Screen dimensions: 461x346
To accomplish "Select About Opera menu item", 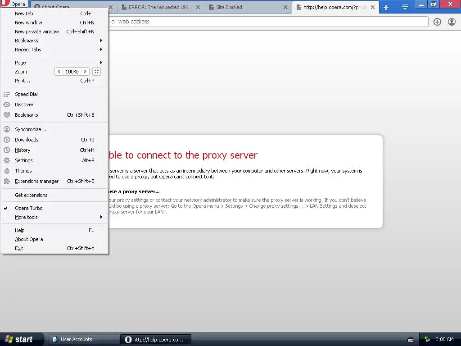I will coord(54,239).
